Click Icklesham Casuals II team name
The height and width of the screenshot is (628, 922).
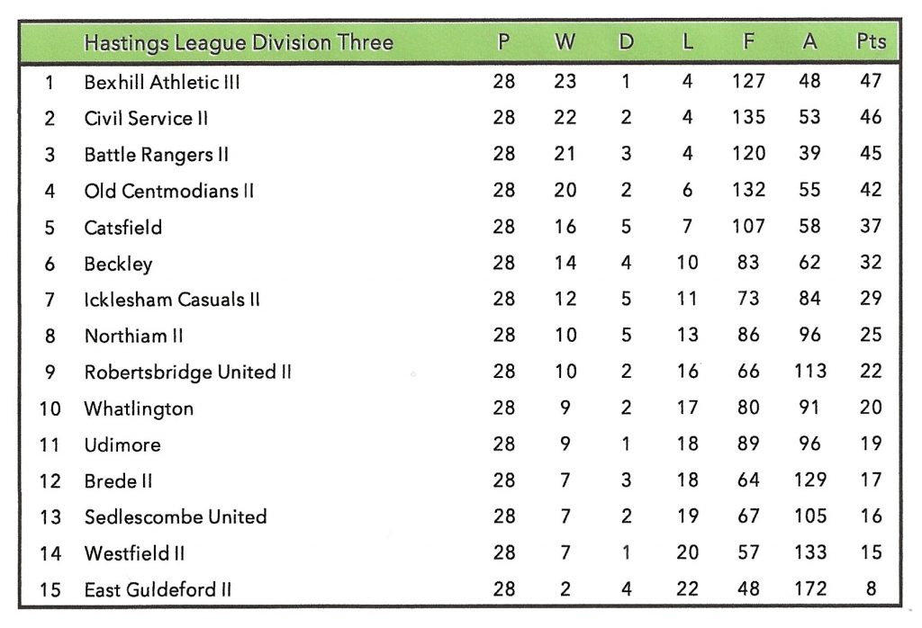click(x=172, y=300)
